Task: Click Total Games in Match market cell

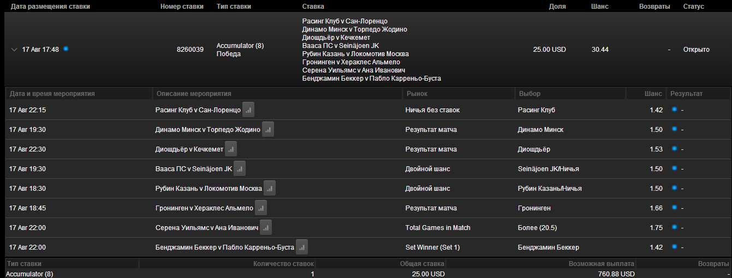Action: [438, 228]
